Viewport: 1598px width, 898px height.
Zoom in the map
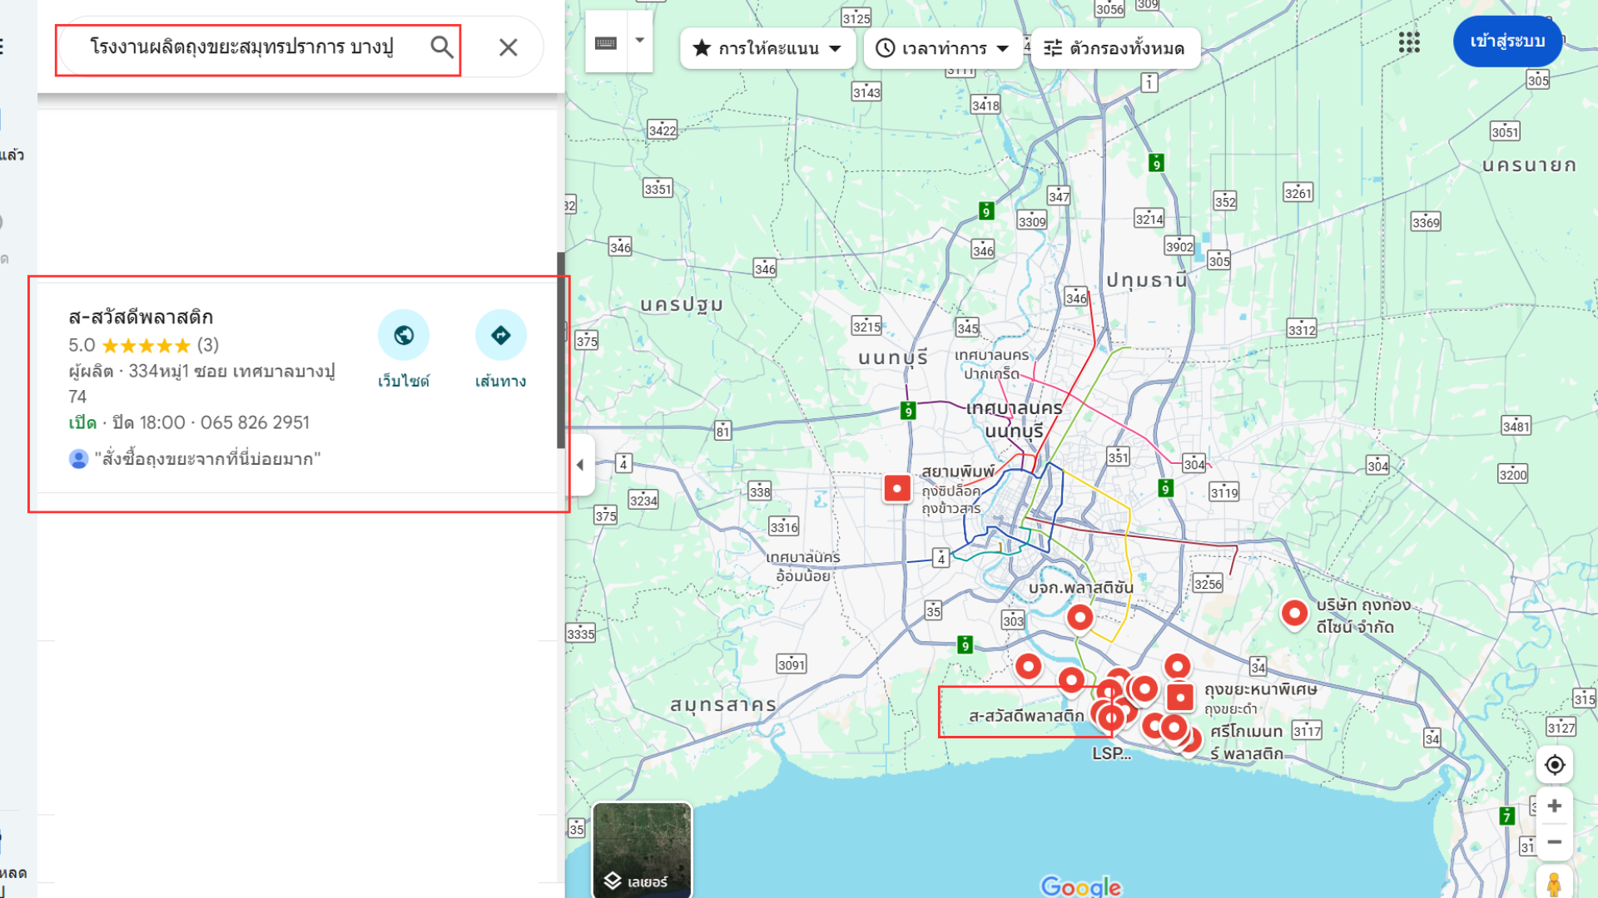(x=1554, y=806)
